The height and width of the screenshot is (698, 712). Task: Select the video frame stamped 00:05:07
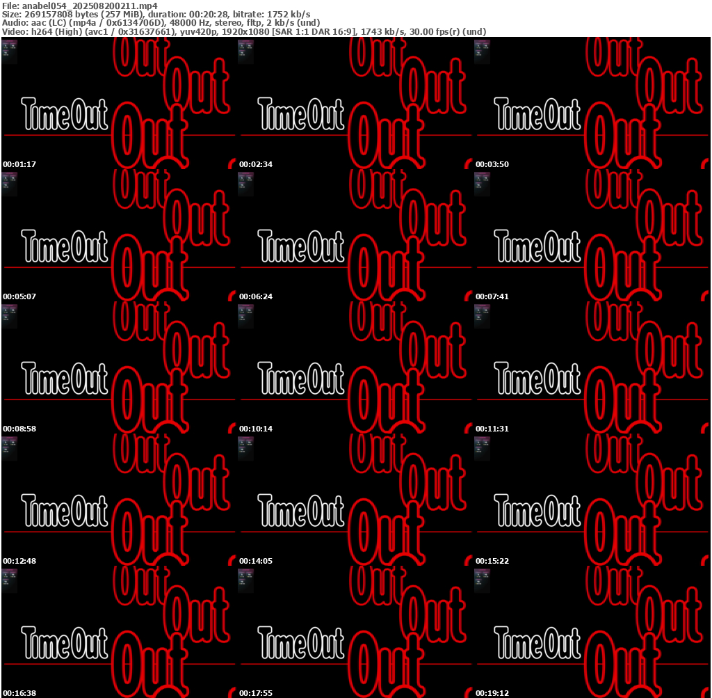[119, 235]
